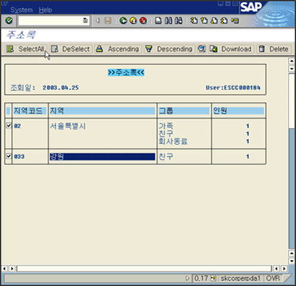
Task: Click the DeSelect button
Action: 70,49
